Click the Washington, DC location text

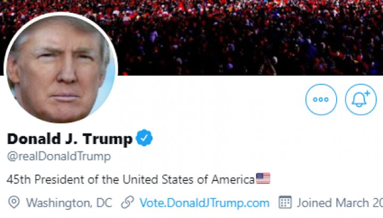(x=69, y=203)
